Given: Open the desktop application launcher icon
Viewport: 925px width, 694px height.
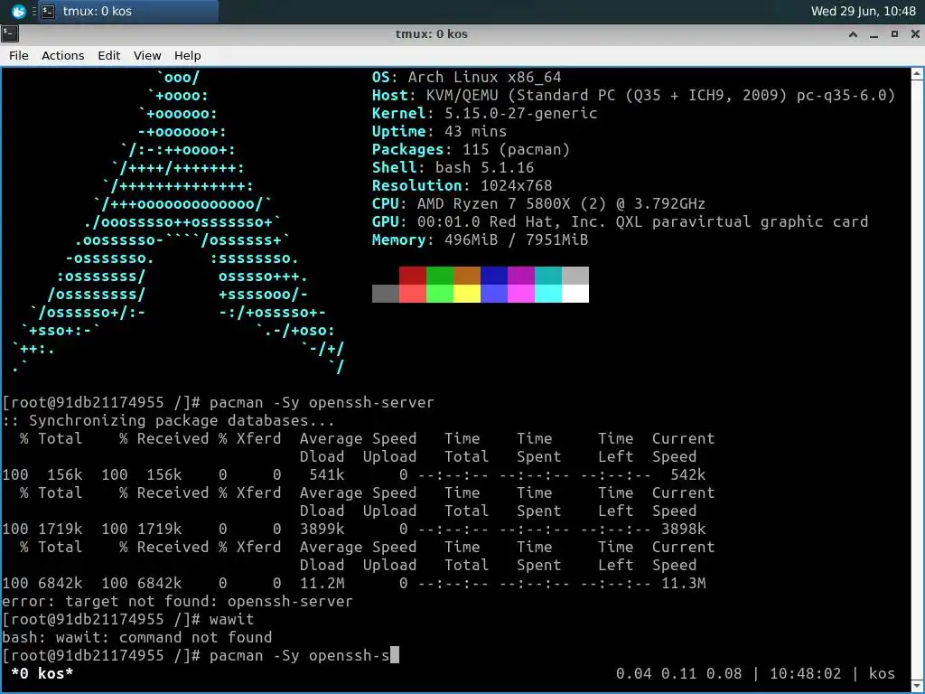Looking at the screenshot, I should 18,11.
